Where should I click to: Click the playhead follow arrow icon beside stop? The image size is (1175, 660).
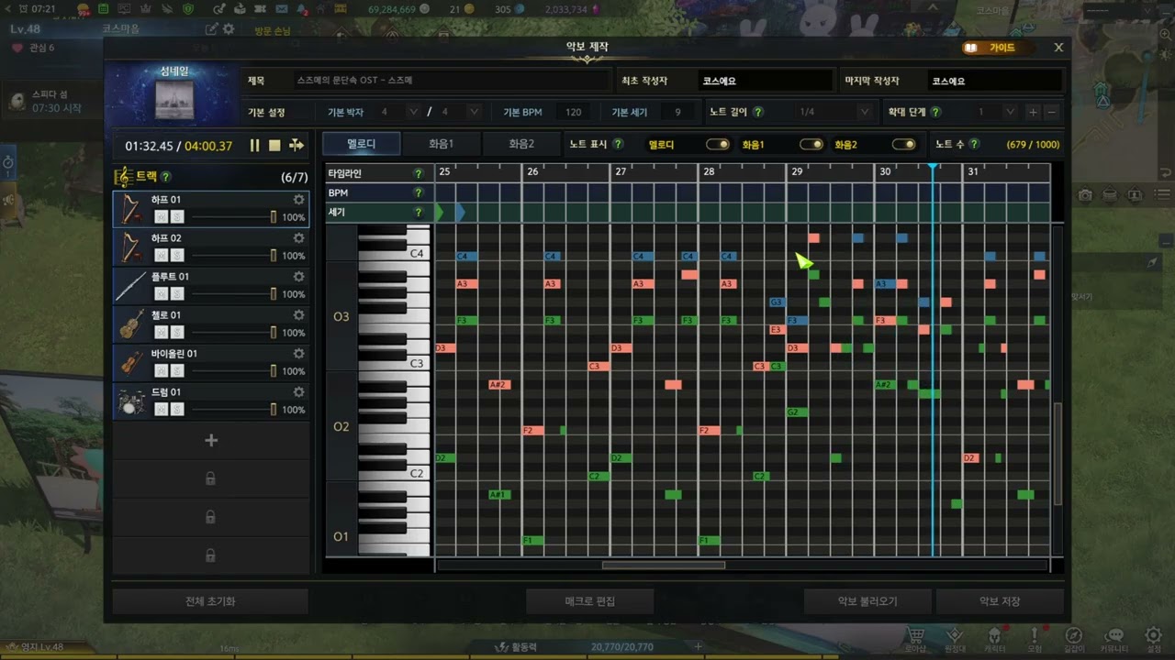(297, 146)
